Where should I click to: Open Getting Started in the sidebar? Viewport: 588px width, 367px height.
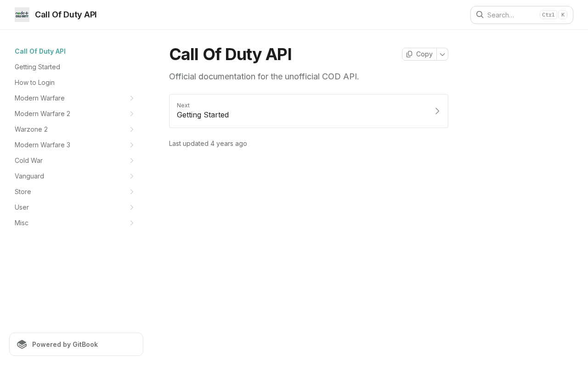[x=37, y=67]
